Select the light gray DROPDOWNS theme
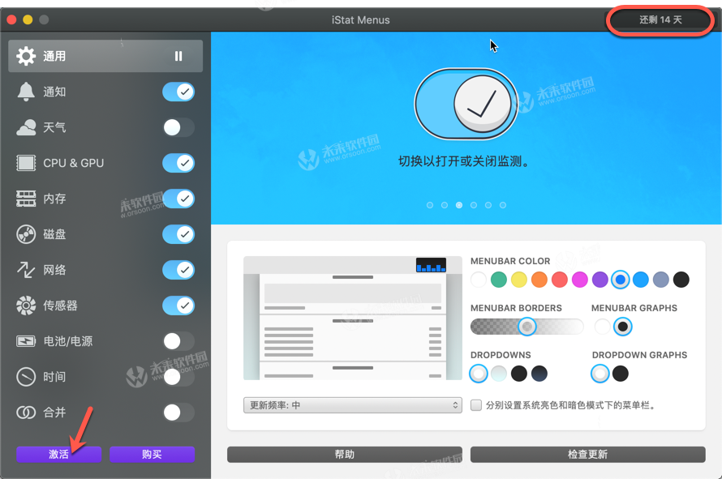The height and width of the screenshot is (479, 722). click(499, 374)
